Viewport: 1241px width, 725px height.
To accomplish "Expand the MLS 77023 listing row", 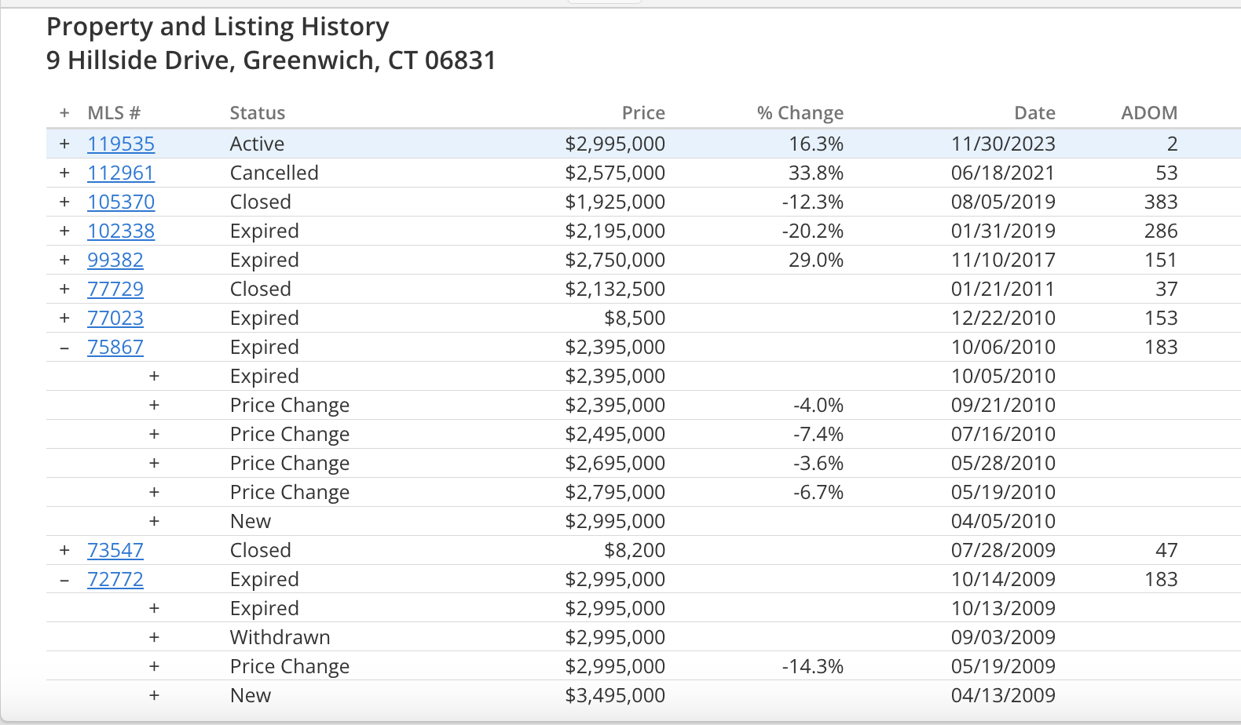I will point(64,318).
